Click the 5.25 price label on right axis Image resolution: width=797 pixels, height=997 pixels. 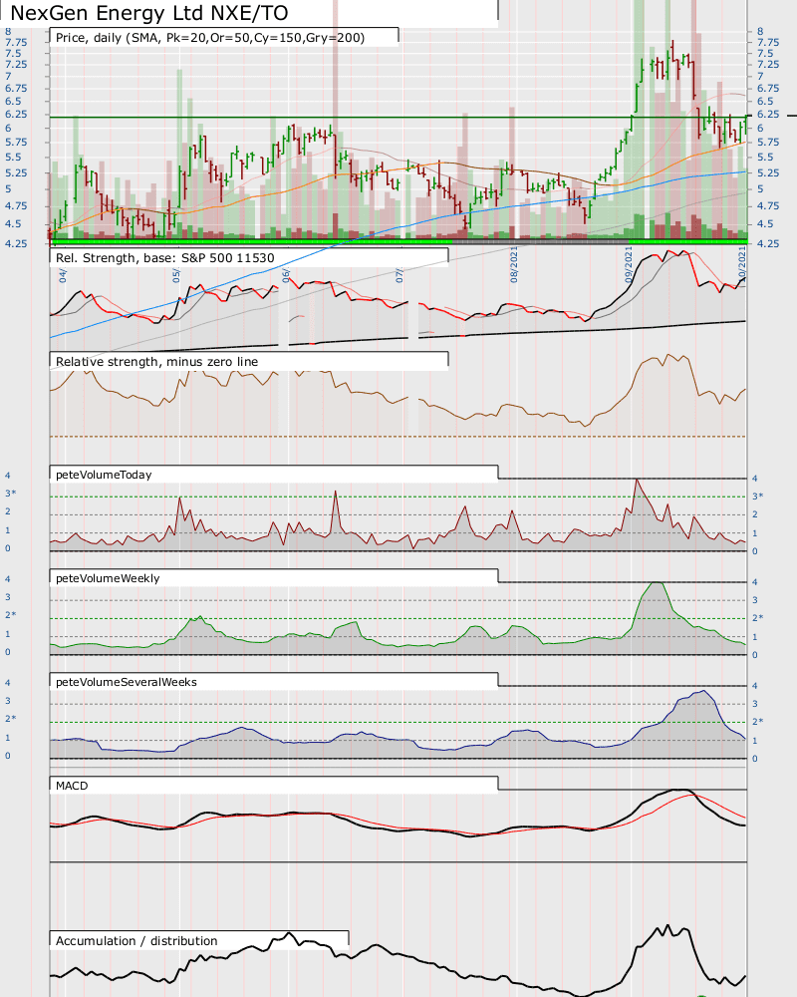point(768,172)
